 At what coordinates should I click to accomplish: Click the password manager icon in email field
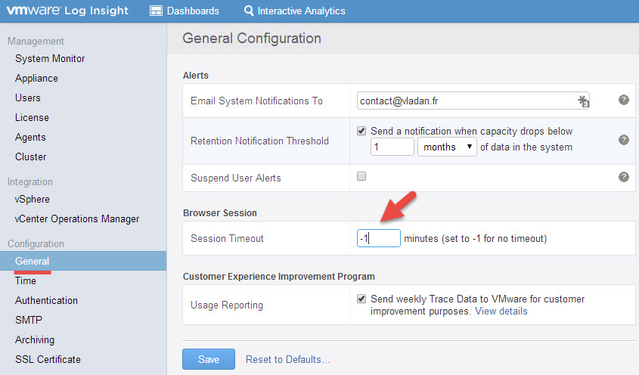[x=584, y=101]
